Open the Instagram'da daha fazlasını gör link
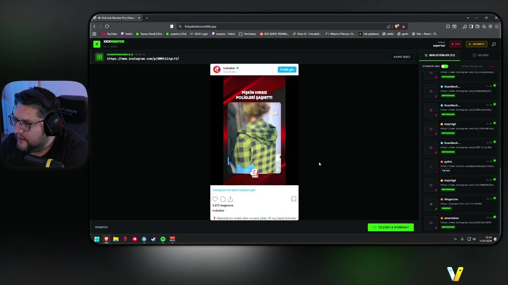The image size is (508, 285). (x=234, y=190)
